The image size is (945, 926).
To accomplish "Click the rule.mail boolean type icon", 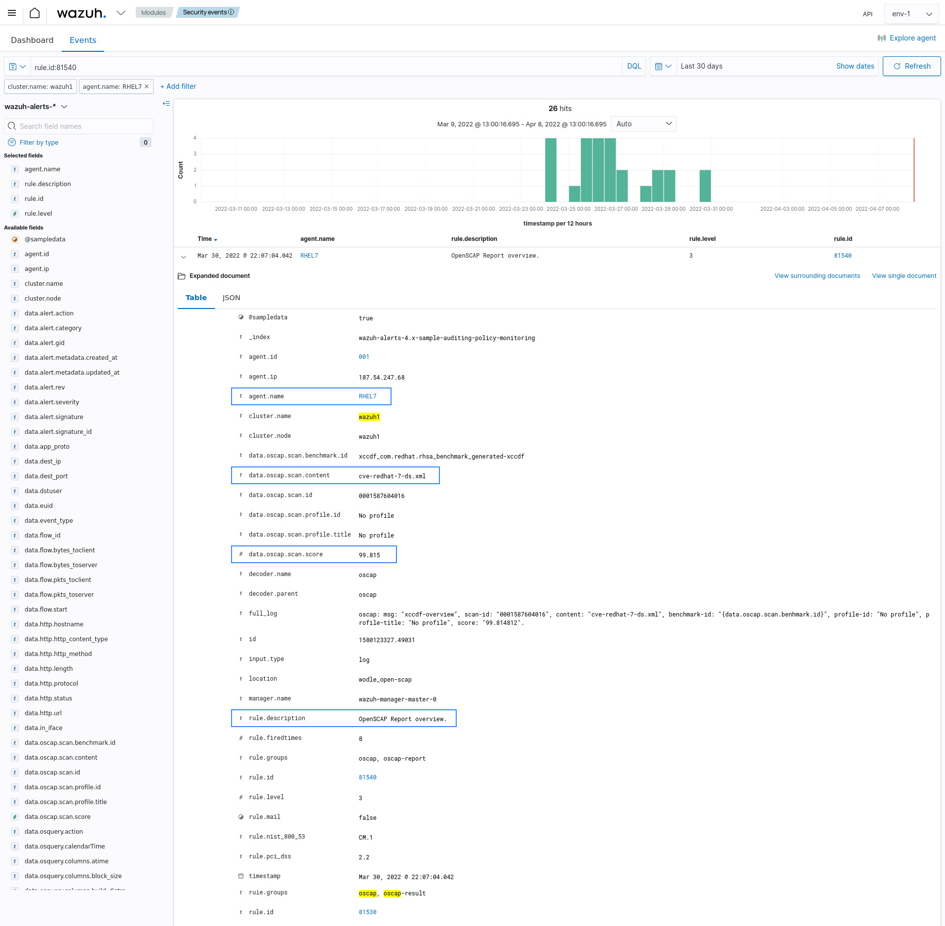I will coord(241,817).
